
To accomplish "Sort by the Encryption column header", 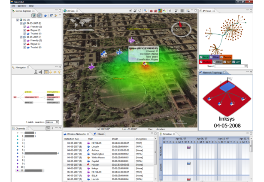I will pos(141,139).
